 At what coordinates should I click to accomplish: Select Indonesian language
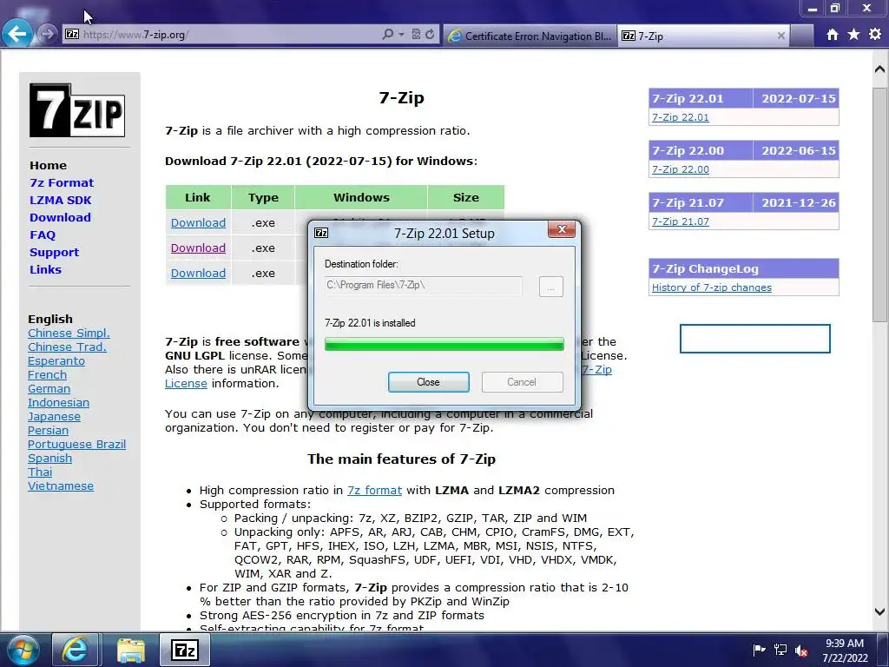[x=58, y=403]
